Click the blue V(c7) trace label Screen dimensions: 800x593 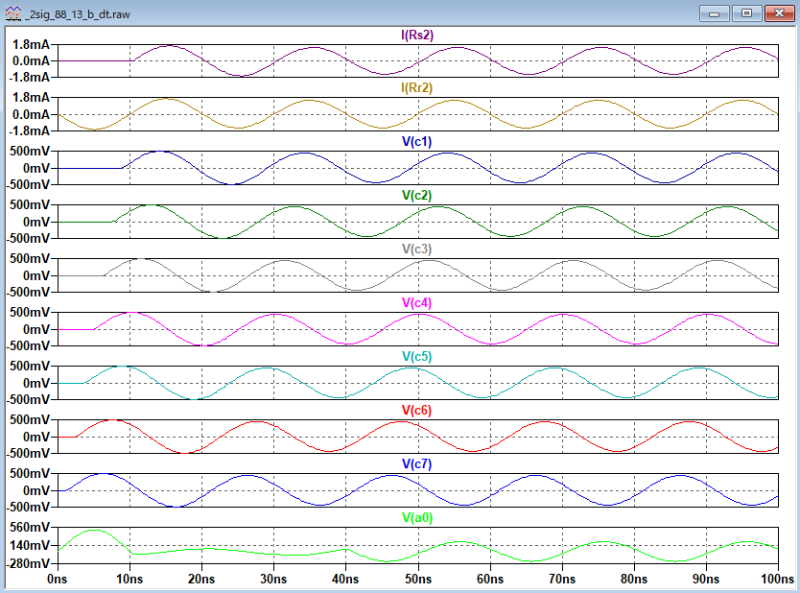click(416, 464)
